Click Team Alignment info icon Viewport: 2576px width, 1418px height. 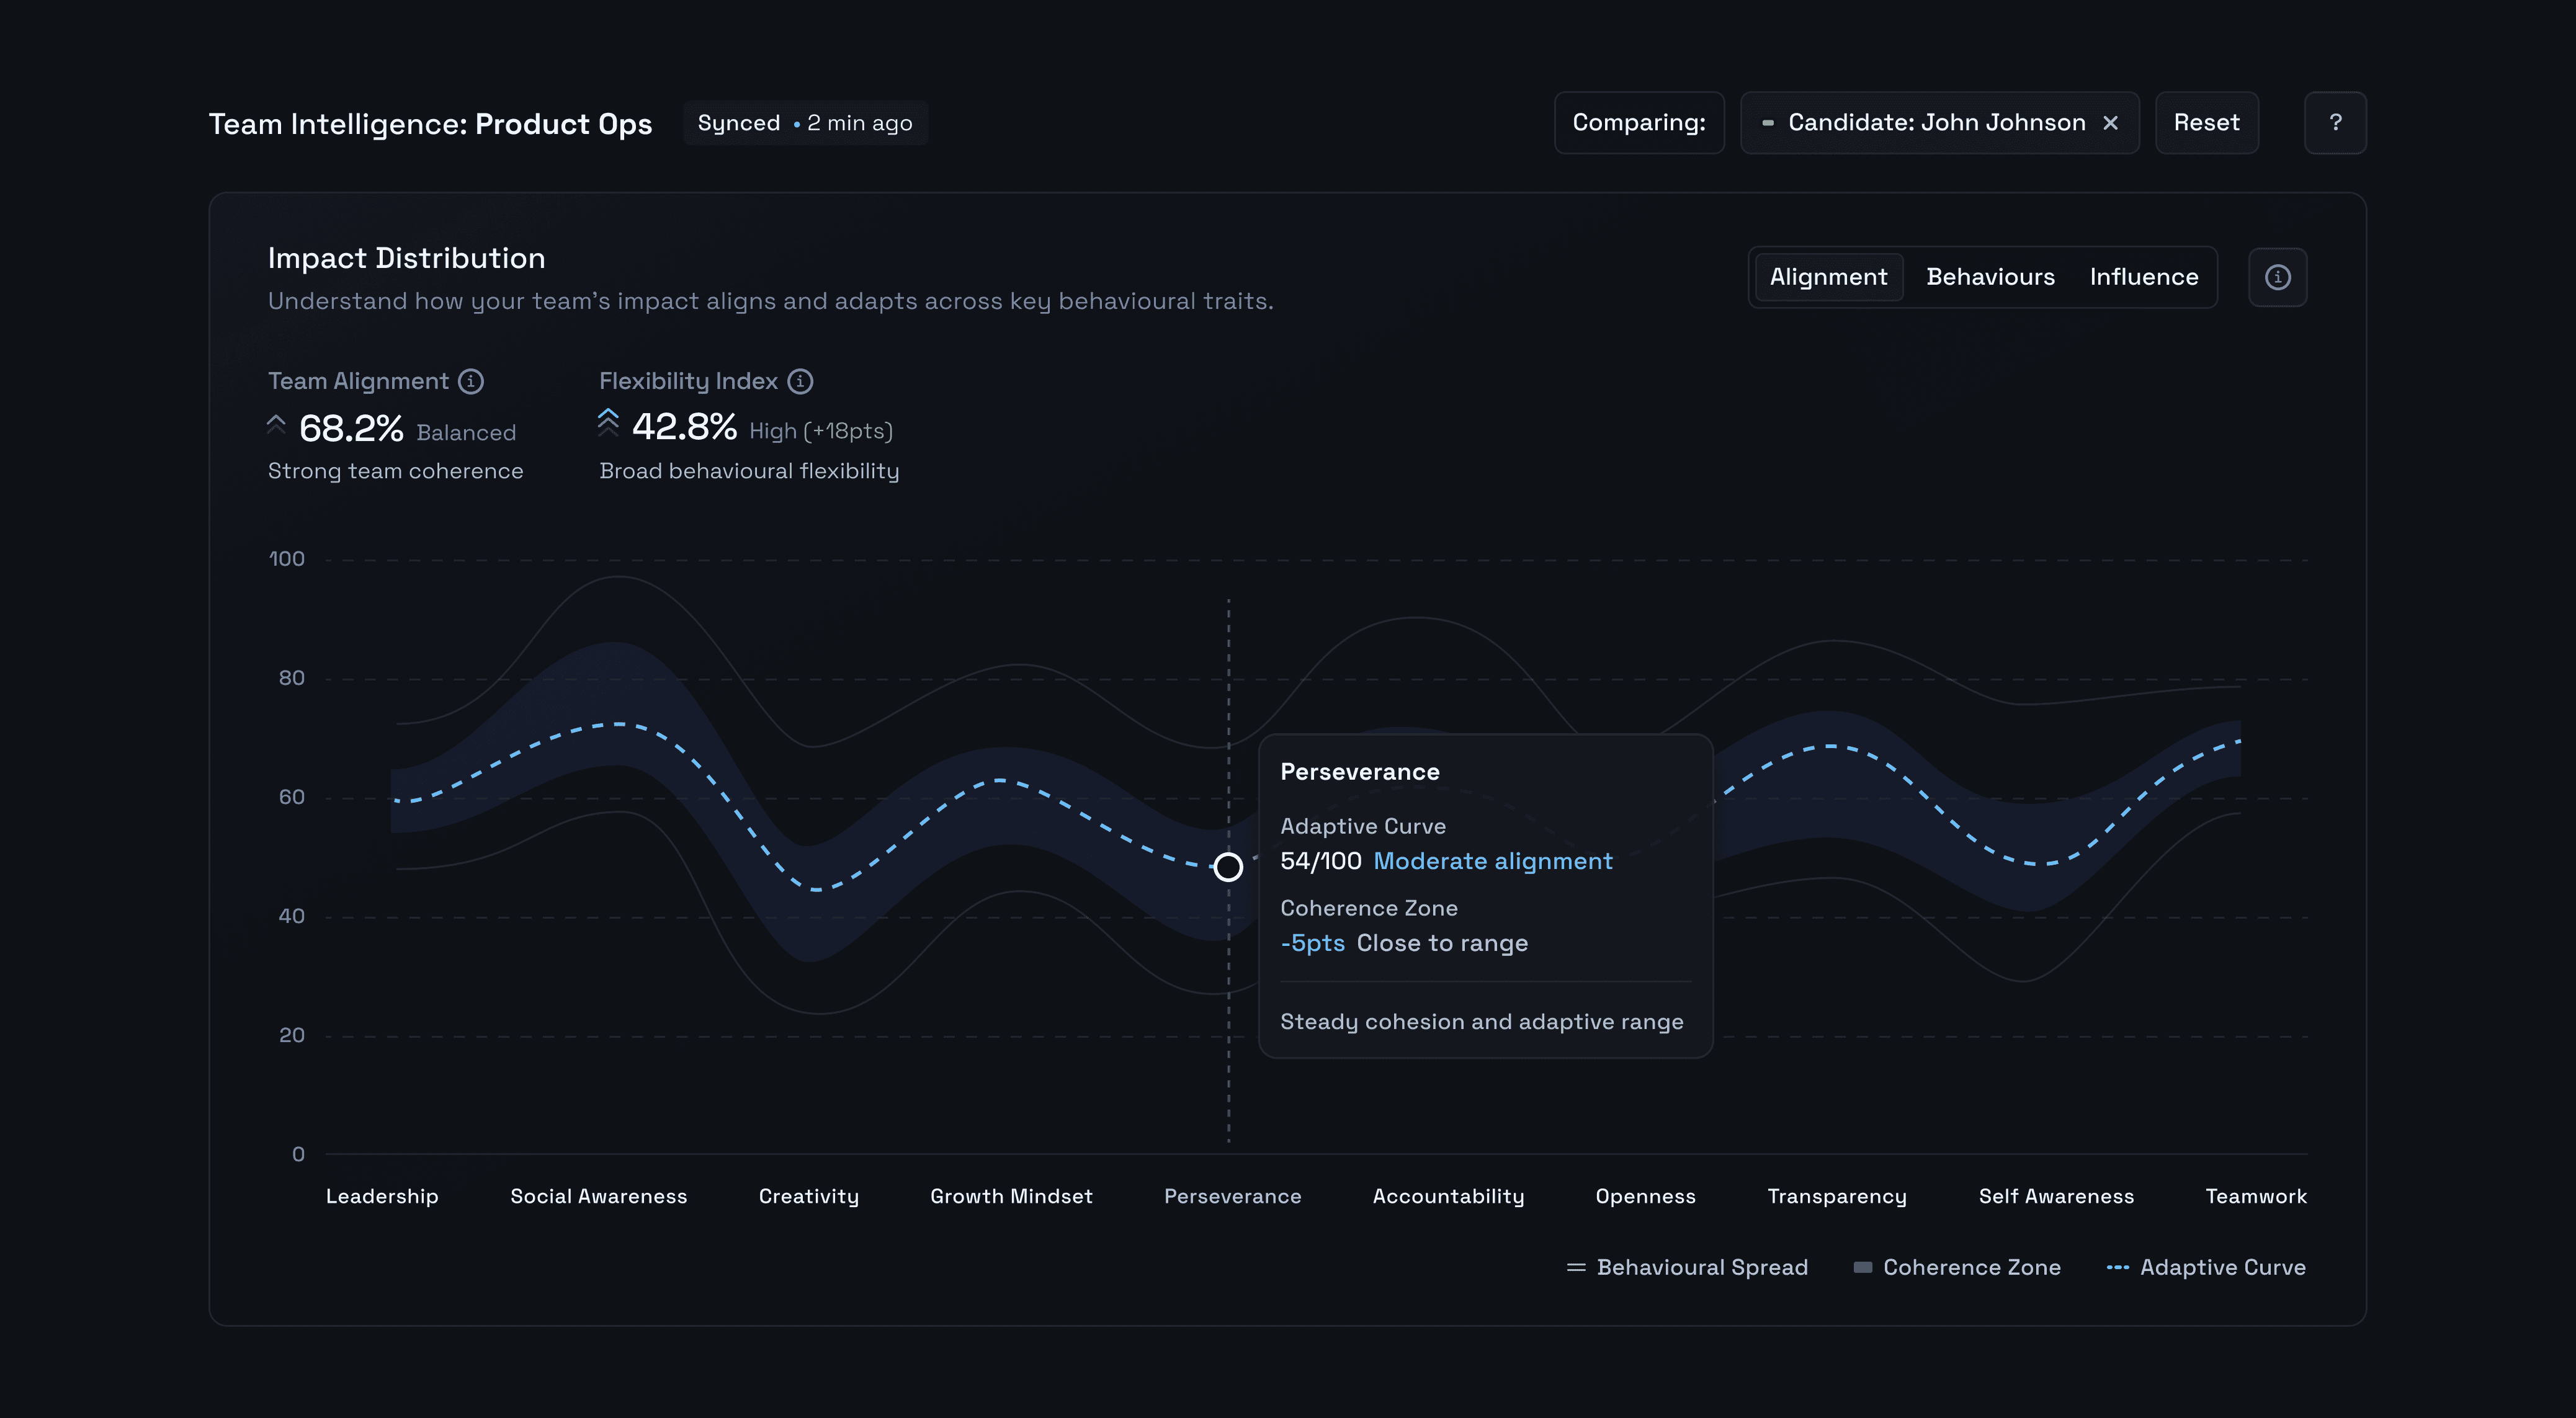[x=471, y=381]
